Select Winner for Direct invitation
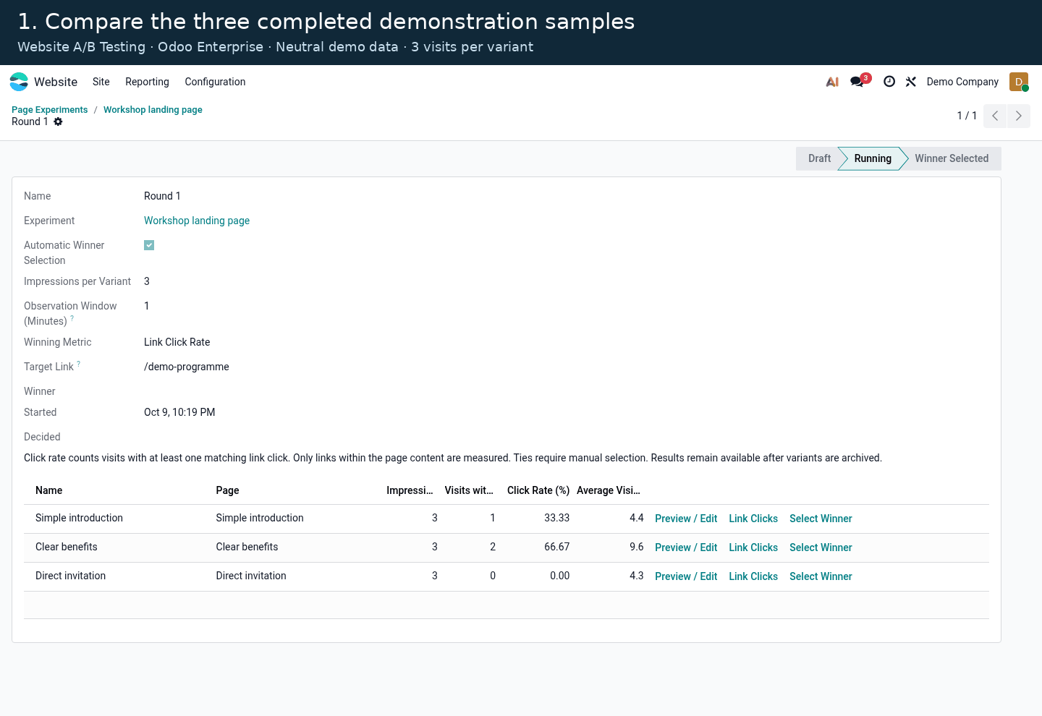 (x=821, y=576)
